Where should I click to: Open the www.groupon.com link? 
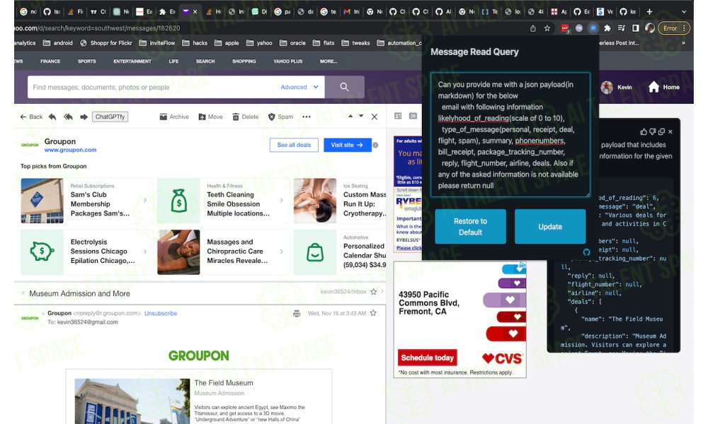70,150
